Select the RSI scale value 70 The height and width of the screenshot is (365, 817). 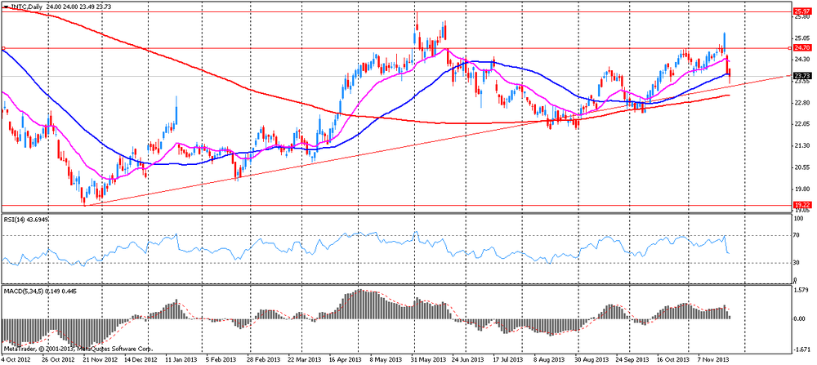pyautogui.click(x=796, y=236)
